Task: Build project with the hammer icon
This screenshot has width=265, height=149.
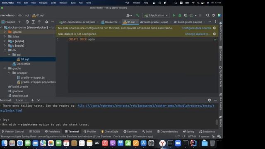Action: [x=137, y=15]
